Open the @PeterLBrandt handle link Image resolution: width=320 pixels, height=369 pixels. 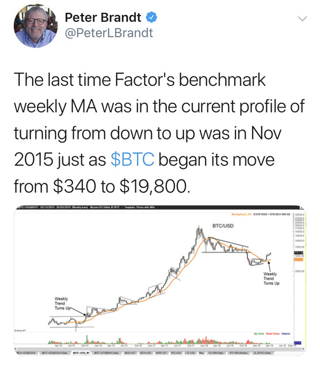click(109, 33)
